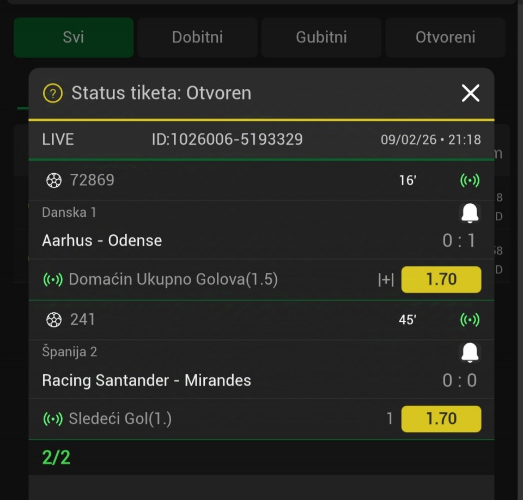
Task: Click live icon before Domaćin Ukupno Golova
Action: [53, 280]
